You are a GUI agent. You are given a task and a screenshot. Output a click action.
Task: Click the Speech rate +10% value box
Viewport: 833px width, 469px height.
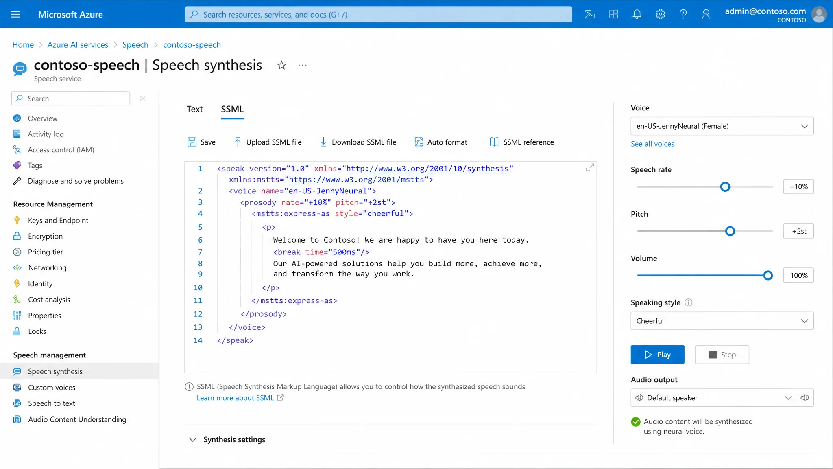point(798,187)
